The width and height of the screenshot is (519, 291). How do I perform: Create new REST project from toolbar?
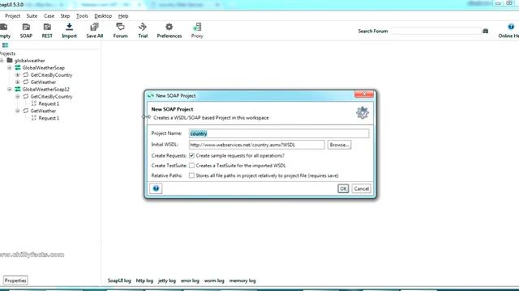47,27
